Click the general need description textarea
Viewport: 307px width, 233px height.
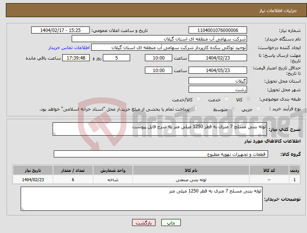tap(160, 129)
